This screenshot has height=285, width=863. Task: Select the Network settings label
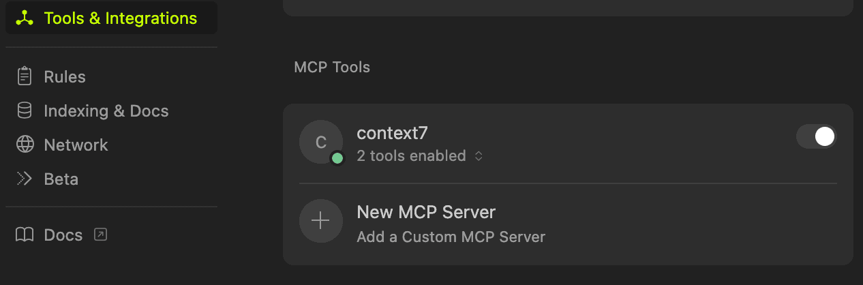76,145
